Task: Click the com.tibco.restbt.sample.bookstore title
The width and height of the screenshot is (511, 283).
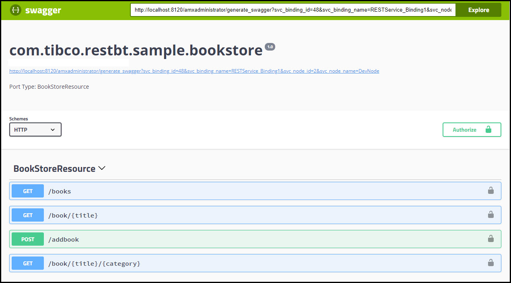Action: pyautogui.click(x=136, y=50)
